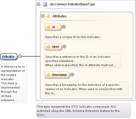Click the @ icon on timestamp attribute
This screenshot has width=136, height=119.
point(48,75)
